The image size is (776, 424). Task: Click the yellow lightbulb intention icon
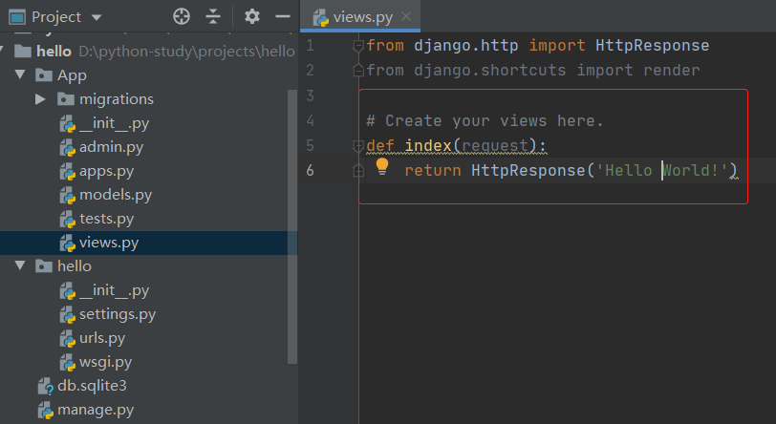click(382, 167)
